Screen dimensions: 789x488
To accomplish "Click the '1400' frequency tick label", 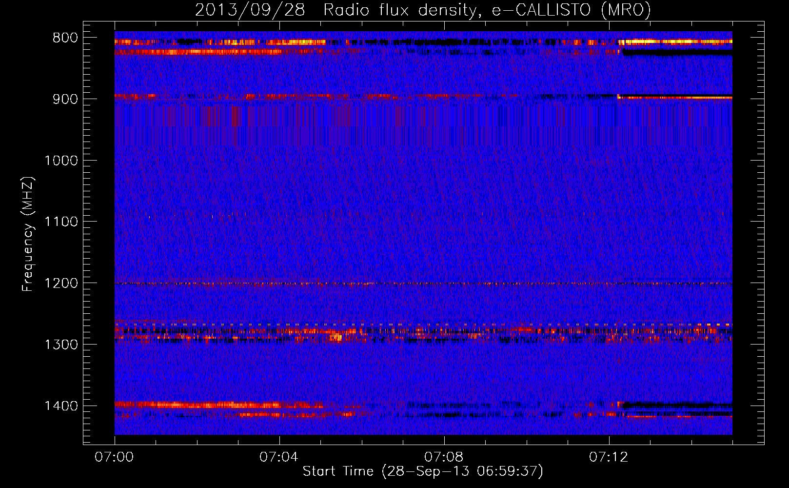I will pos(61,406).
